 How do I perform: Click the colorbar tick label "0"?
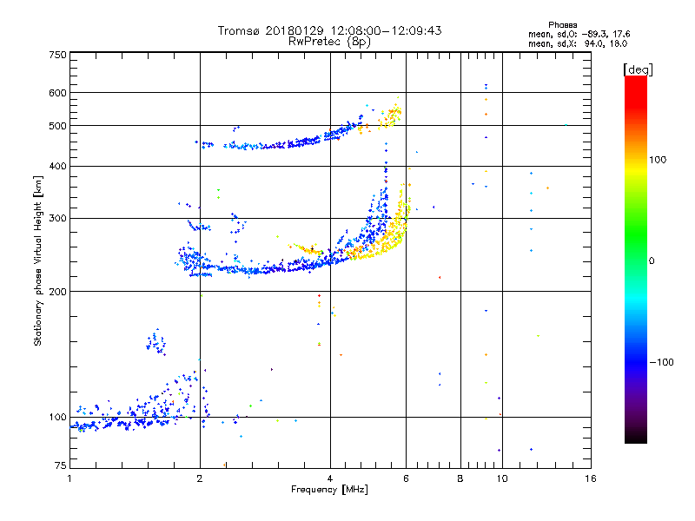click(652, 261)
